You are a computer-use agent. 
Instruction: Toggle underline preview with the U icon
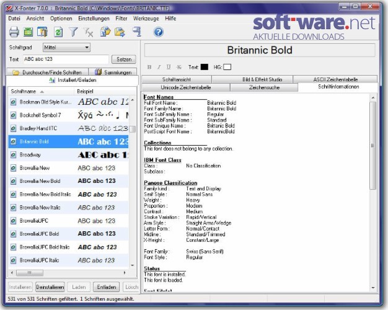tap(169, 67)
